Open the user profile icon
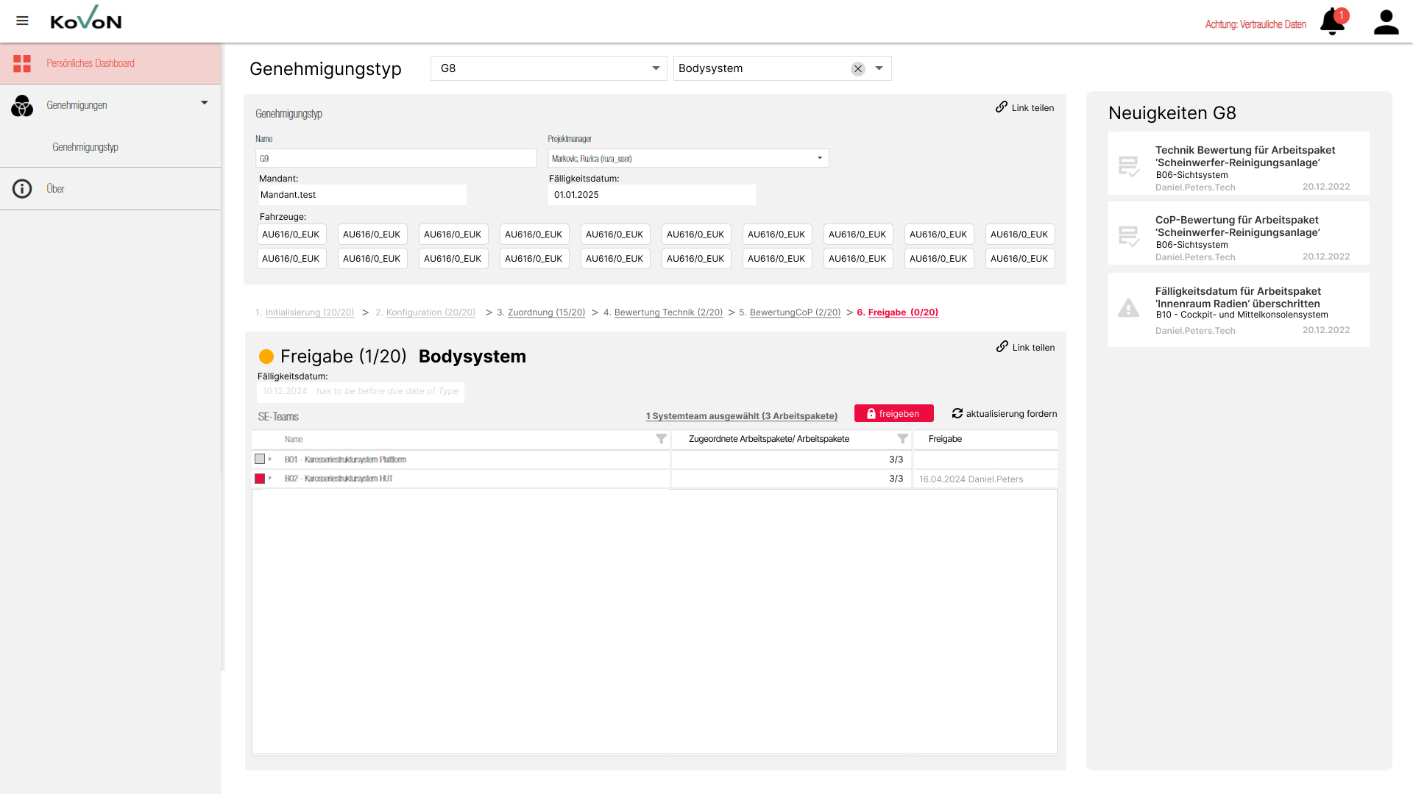The image size is (1413, 794). (x=1386, y=22)
